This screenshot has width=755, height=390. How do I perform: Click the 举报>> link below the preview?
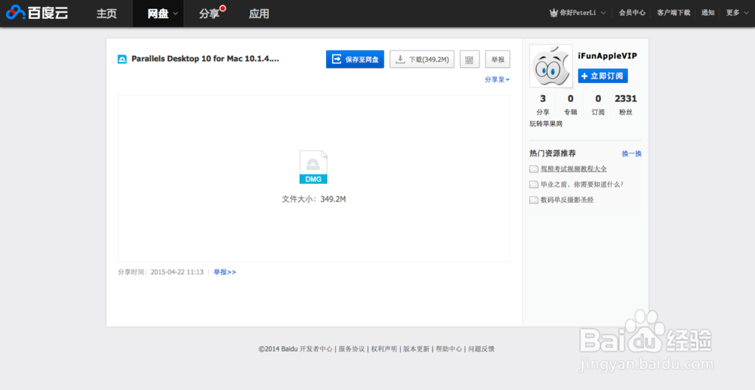(x=225, y=272)
